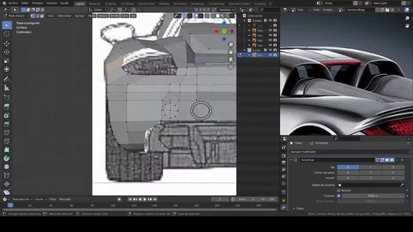This screenshot has width=413, height=232.
Task: Click the viewport zoom magnifier gizmo
Action: coord(231,44)
